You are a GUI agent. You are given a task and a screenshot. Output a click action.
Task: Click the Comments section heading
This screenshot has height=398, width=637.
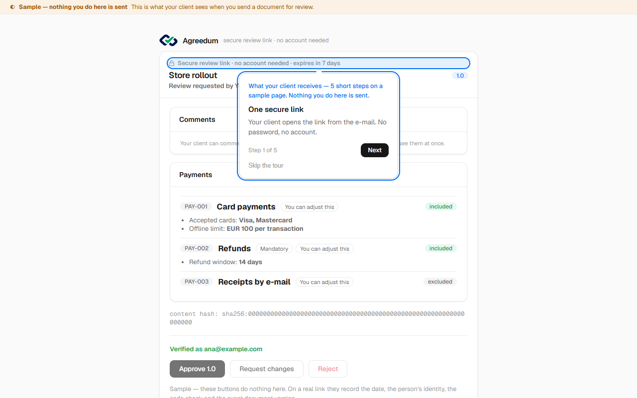[197, 119]
